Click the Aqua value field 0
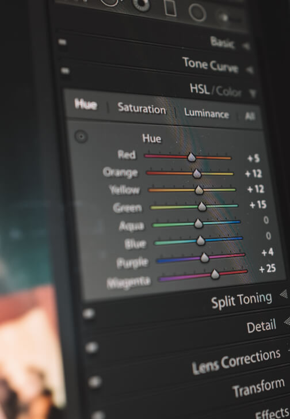Image resolution: width=290 pixels, height=419 pixels. point(266,220)
